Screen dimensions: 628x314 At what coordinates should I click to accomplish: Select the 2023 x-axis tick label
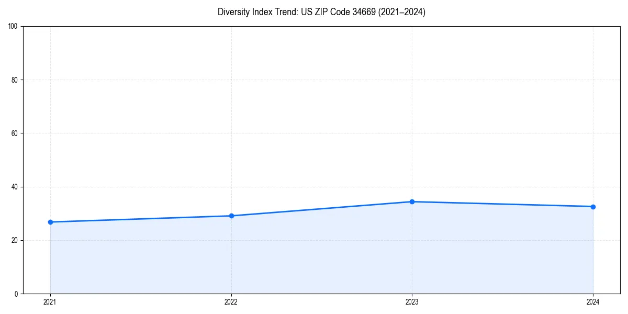click(412, 302)
